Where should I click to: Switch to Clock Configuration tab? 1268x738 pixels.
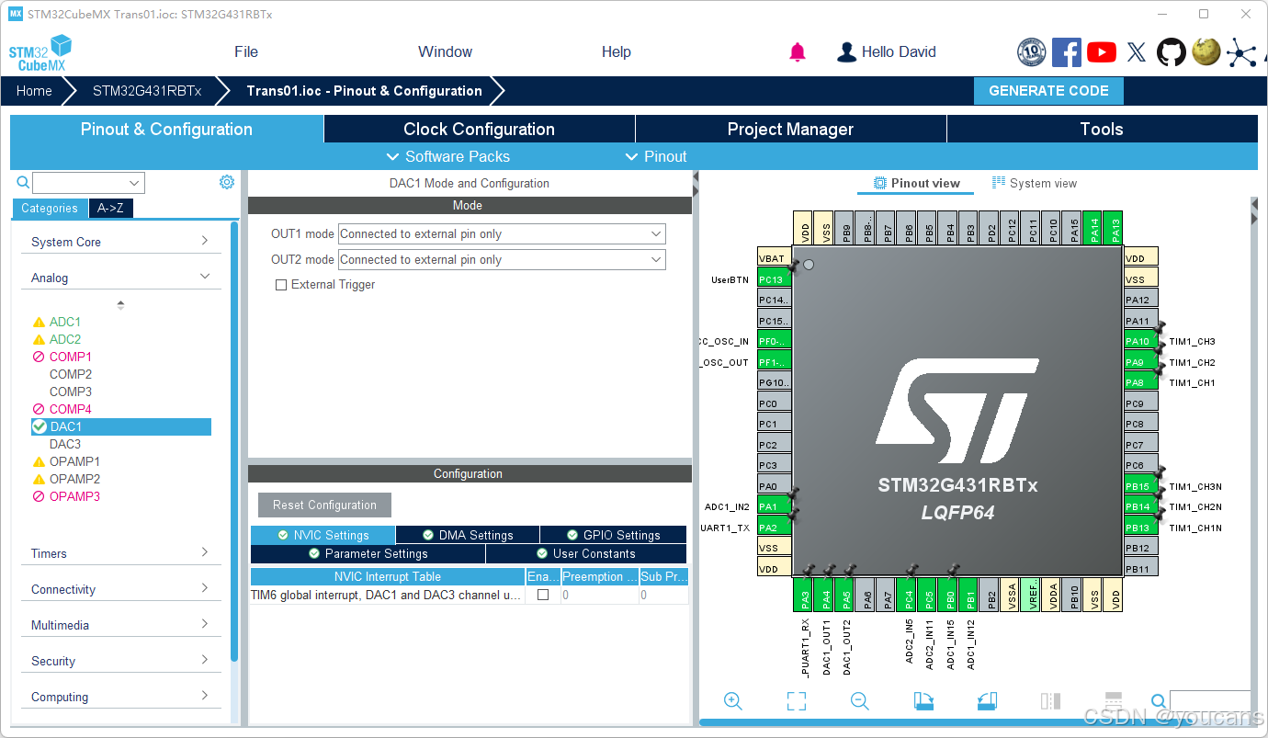(x=479, y=130)
